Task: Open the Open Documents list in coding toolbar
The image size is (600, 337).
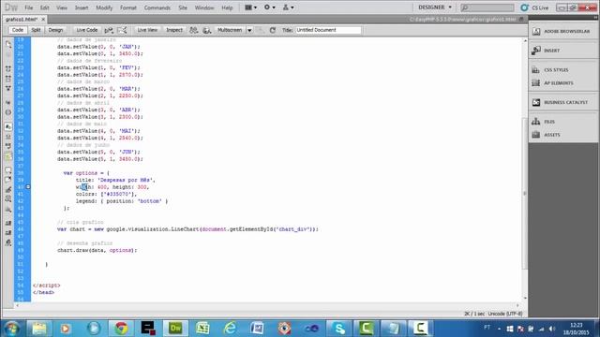Action: (x=8, y=44)
